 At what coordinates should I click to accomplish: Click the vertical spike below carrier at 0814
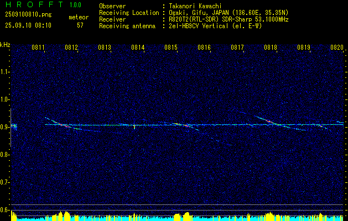[x=134, y=127]
